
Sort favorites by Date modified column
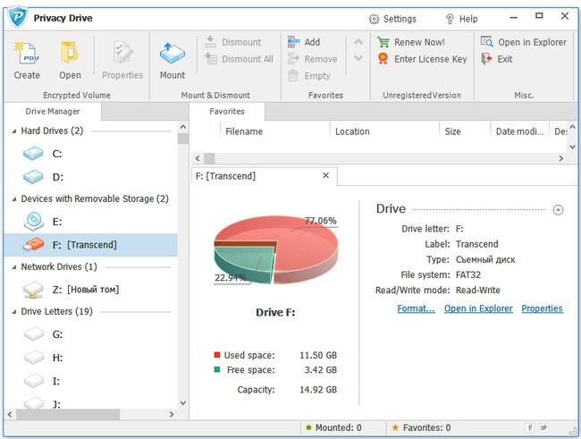point(519,131)
